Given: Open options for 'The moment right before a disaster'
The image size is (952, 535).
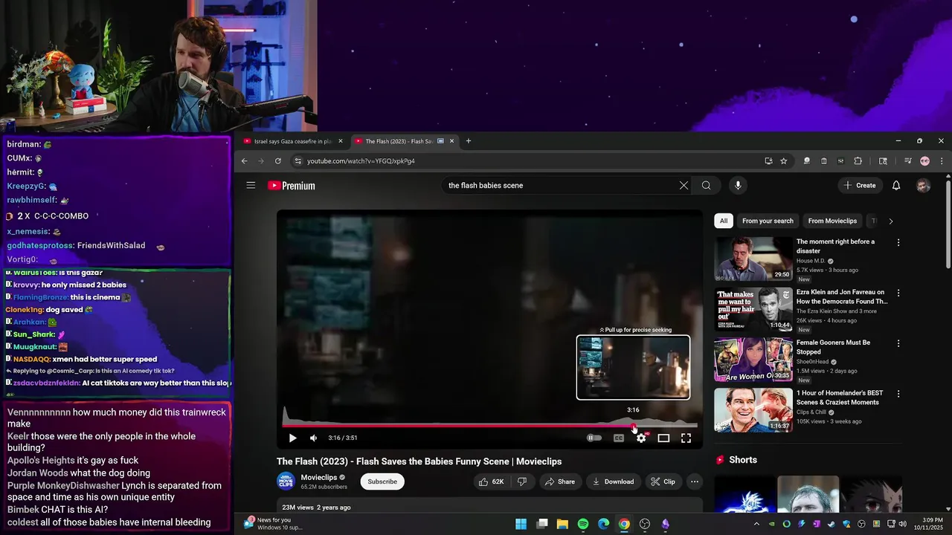Looking at the screenshot, I should pos(898,243).
